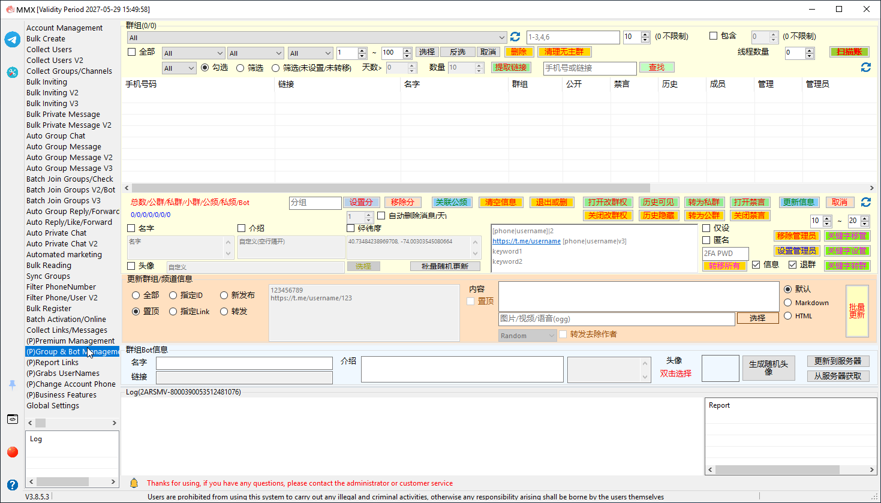Click the t.me/username hyperlink

527,241
